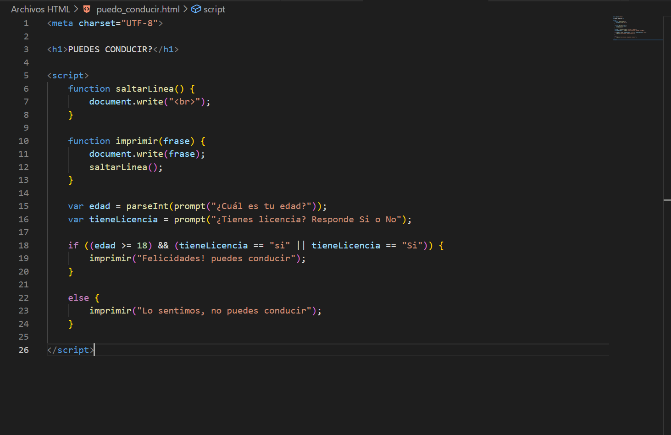Click parseInt on line 15
671x435 pixels.
click(147, 206)
